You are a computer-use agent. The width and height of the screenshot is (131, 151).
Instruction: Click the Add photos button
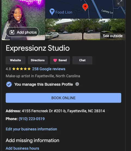click(23, 32)
